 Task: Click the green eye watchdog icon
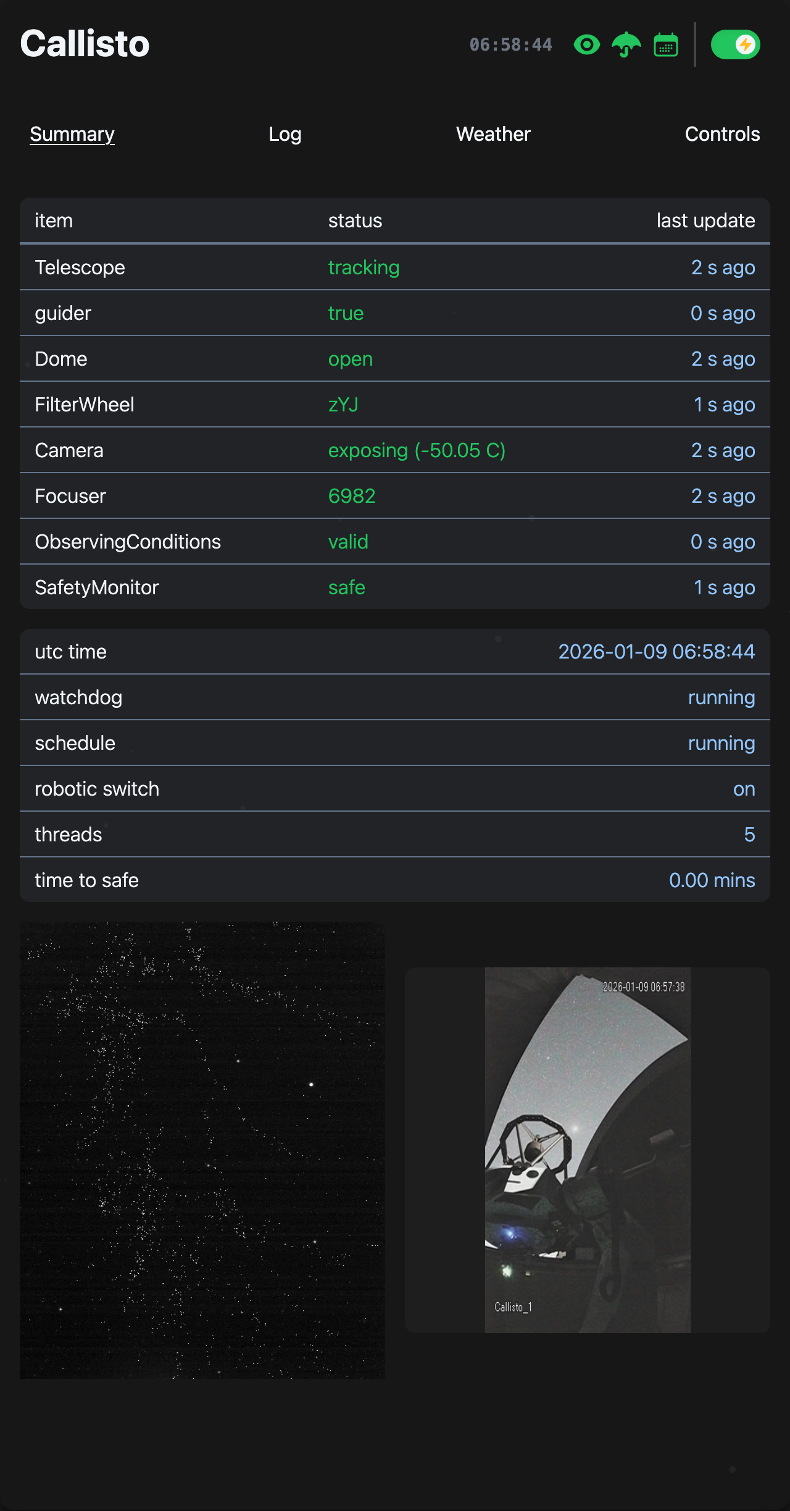pyautogui.click(x=586, y=44)
